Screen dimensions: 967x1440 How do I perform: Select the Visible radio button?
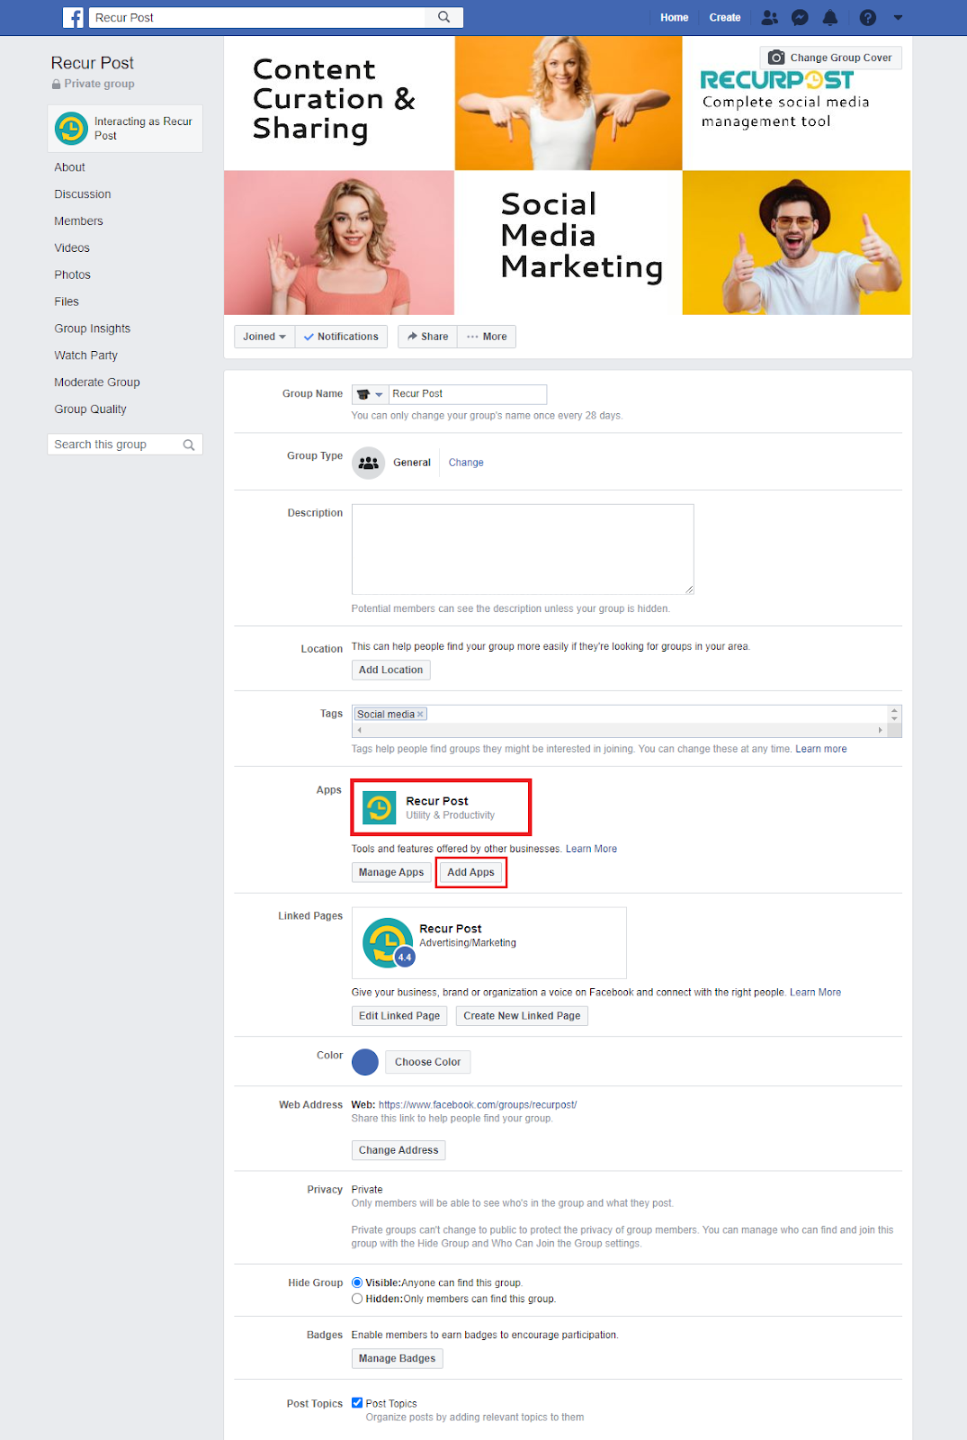[357, 1282]
